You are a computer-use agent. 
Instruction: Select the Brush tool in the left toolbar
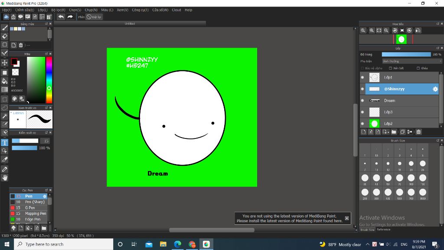pos(4,28)
